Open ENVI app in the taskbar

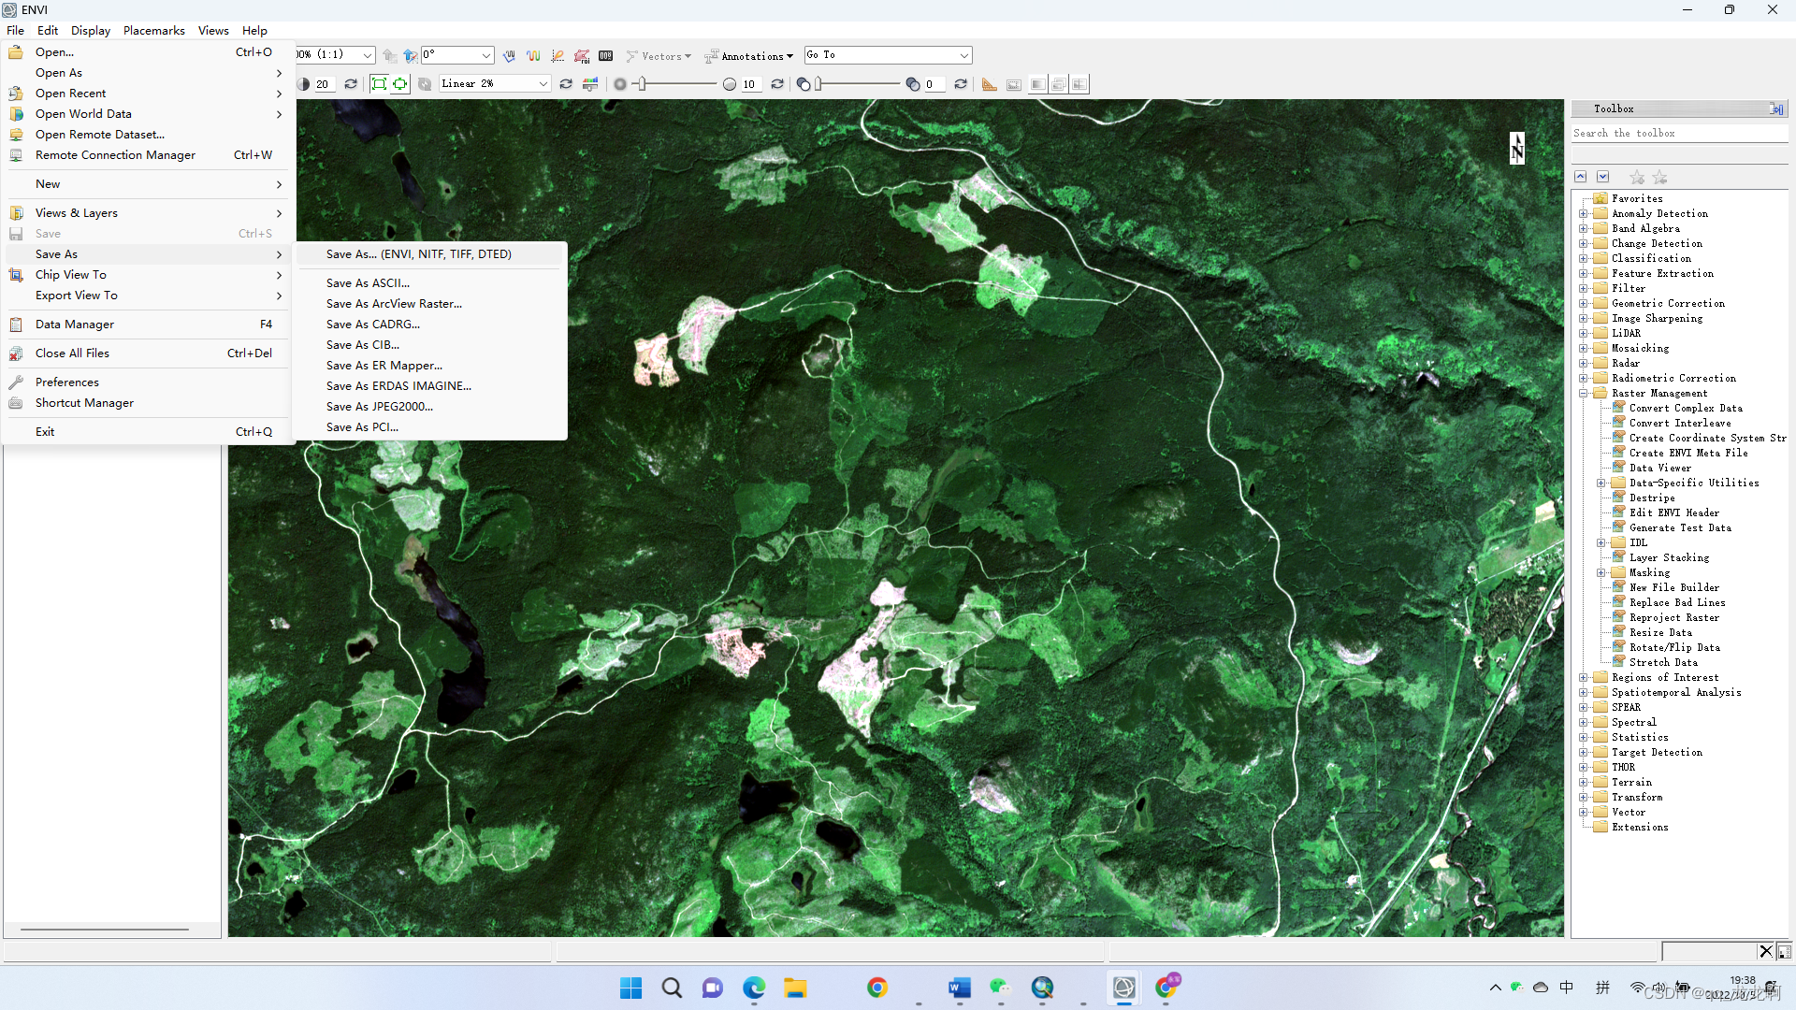pos(1124,988)
